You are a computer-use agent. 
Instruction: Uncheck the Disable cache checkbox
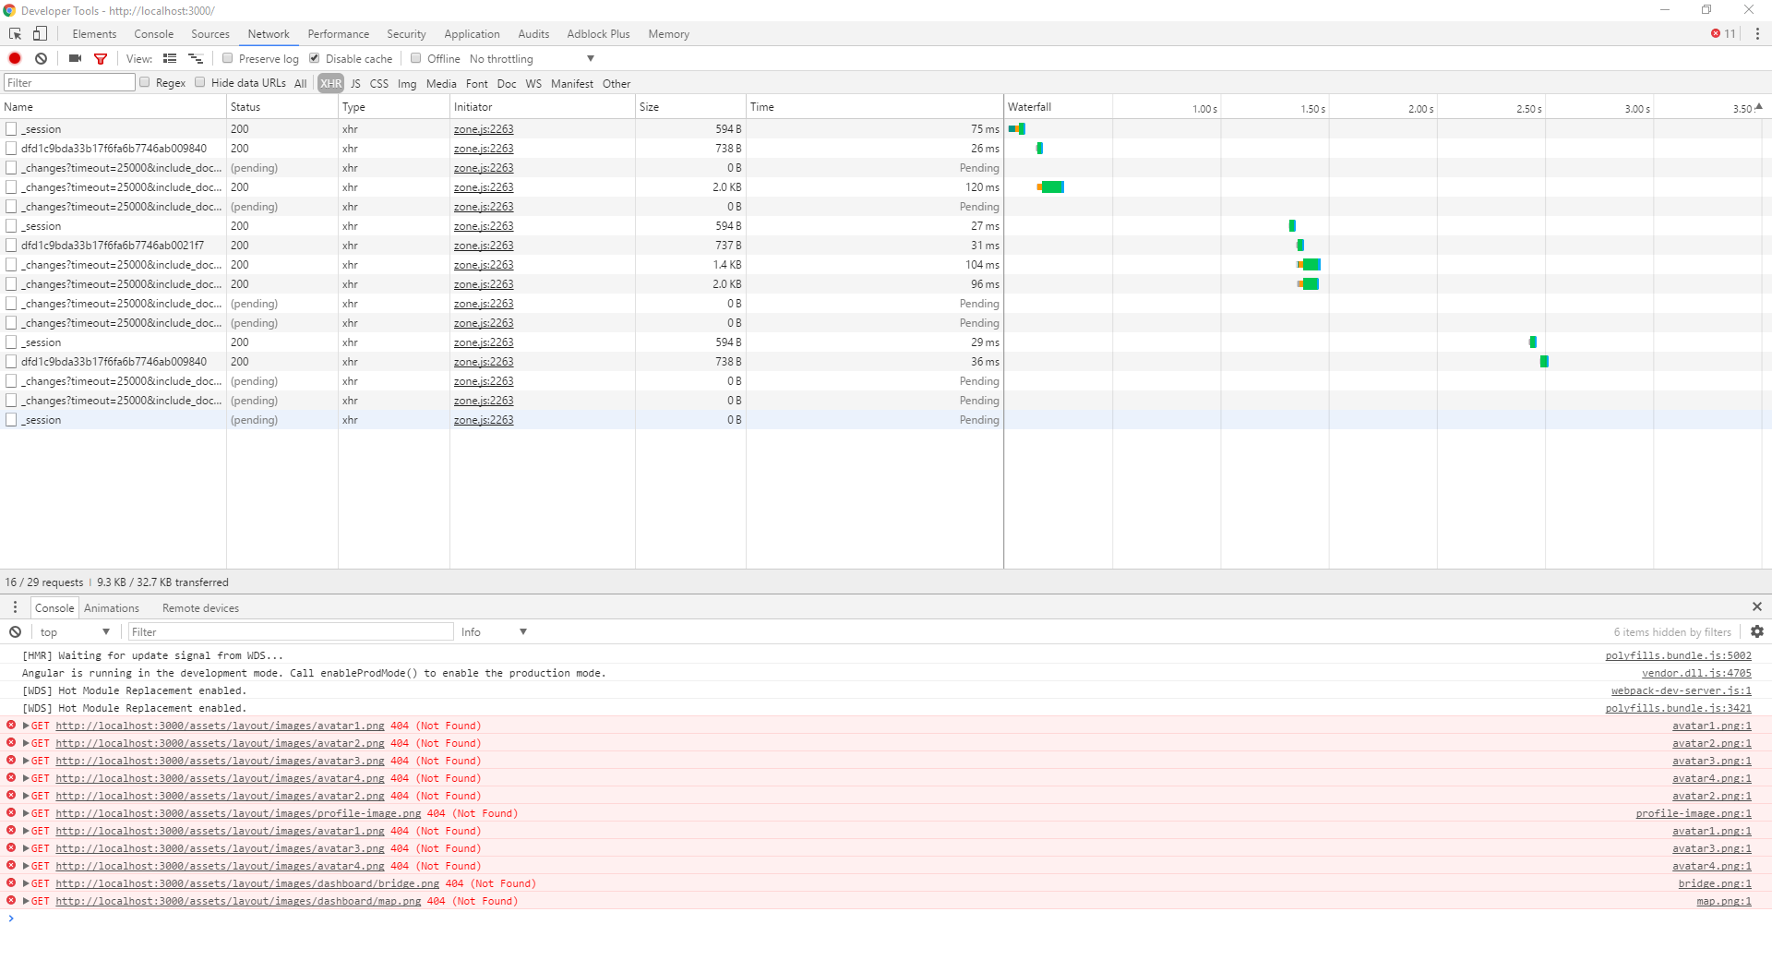[314, 57]
